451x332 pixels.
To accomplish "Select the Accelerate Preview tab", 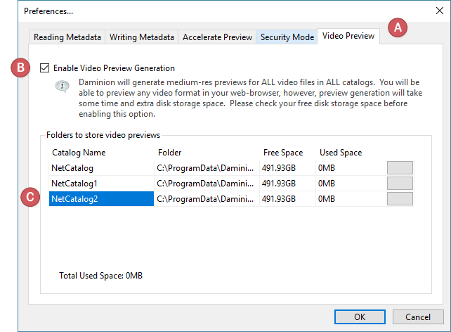I will pyautogui.click(x=217, y=37).
